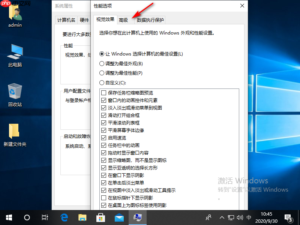Switch to the 高级 tab
This screenshot has width=300, height=225.
(x=124, y=19)
